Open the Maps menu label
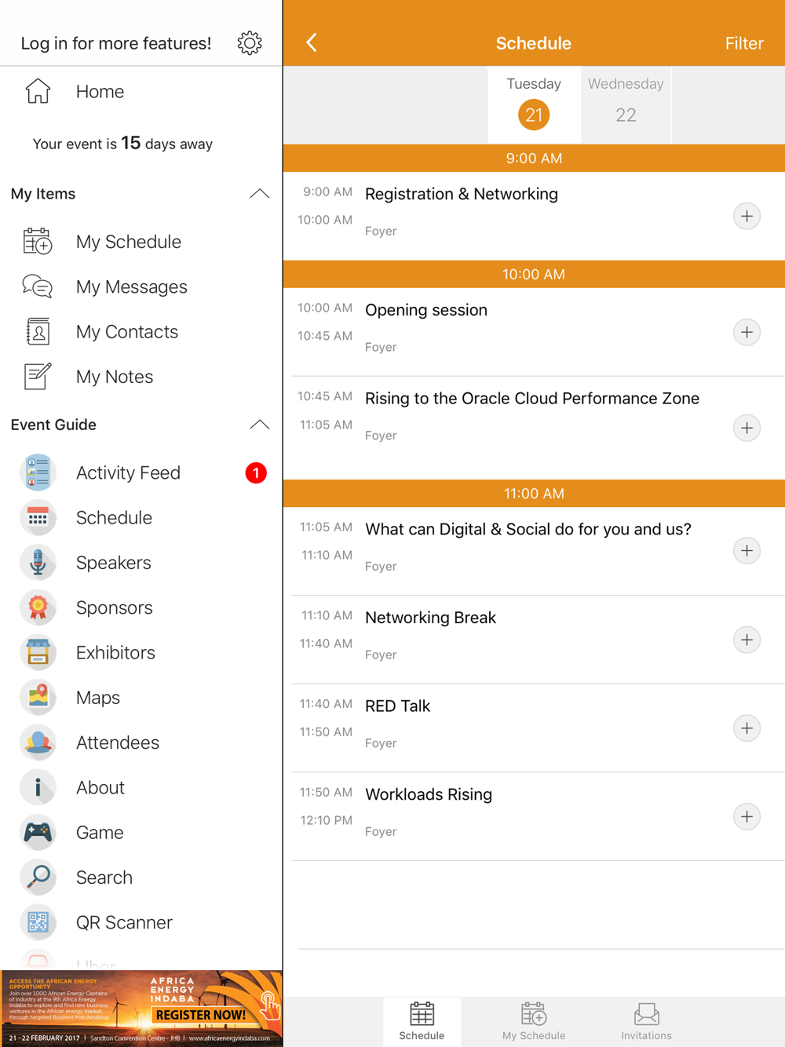The height and width of the screenshot is (1047, 785). pos(97,698)
